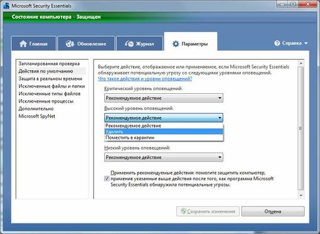Choose Удалить in the open dropdown list

tap(164, 131)
